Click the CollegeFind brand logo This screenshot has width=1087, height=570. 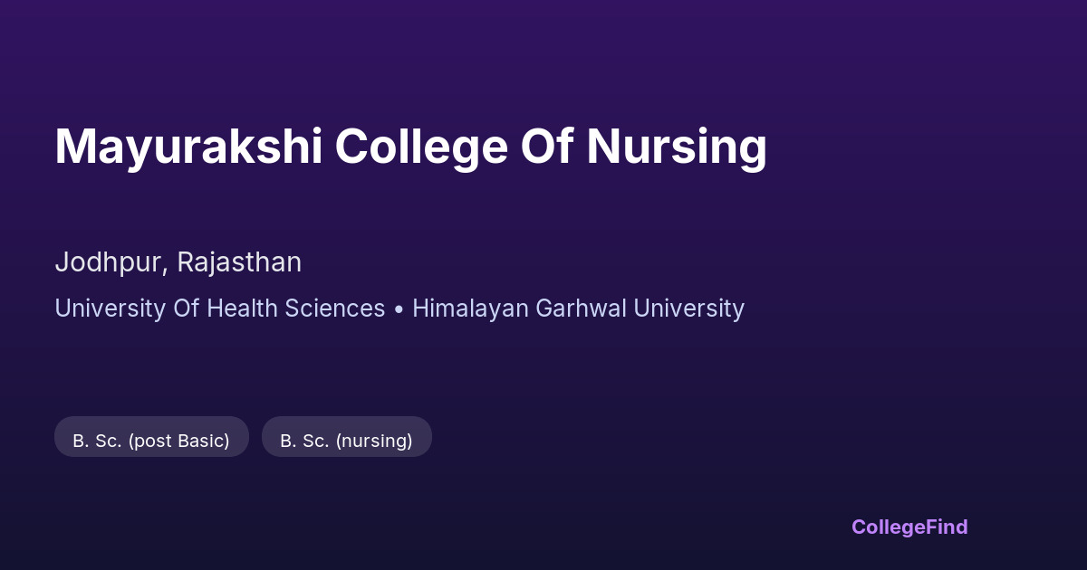pos(909,527)
